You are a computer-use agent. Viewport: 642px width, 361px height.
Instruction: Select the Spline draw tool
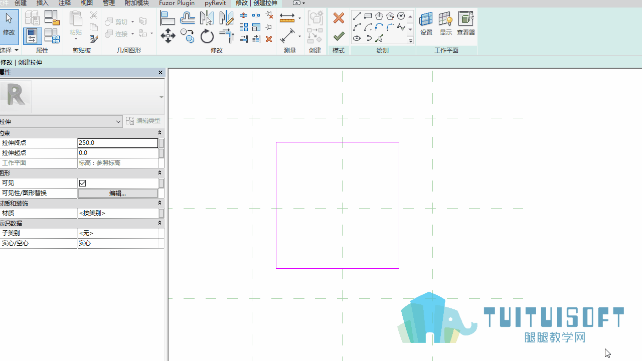point(401,27)
